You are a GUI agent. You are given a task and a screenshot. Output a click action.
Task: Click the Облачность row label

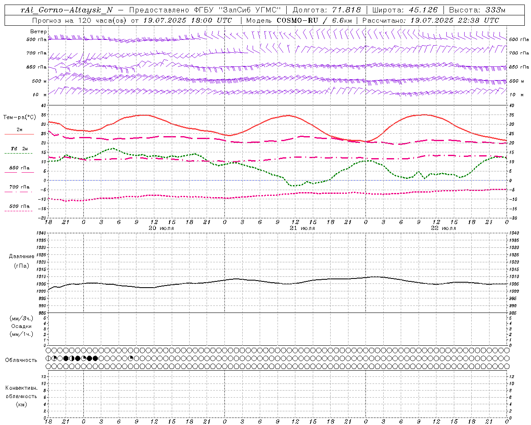tap(21, 360)
